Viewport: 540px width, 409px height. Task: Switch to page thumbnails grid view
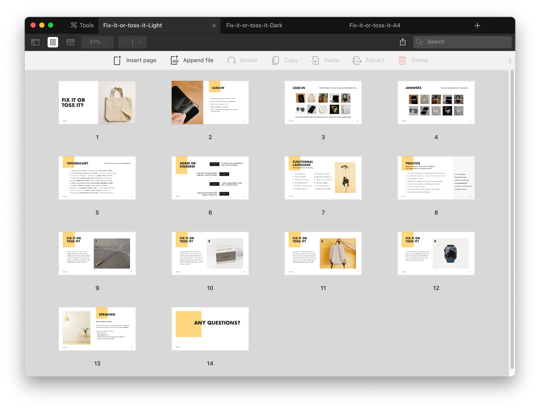tap(53, 42)
